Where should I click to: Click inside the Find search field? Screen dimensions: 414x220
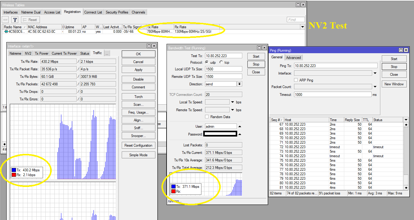tap(295, 19)
